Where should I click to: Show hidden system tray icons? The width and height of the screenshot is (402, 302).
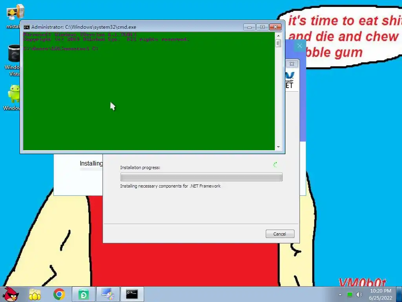(340, 295)
